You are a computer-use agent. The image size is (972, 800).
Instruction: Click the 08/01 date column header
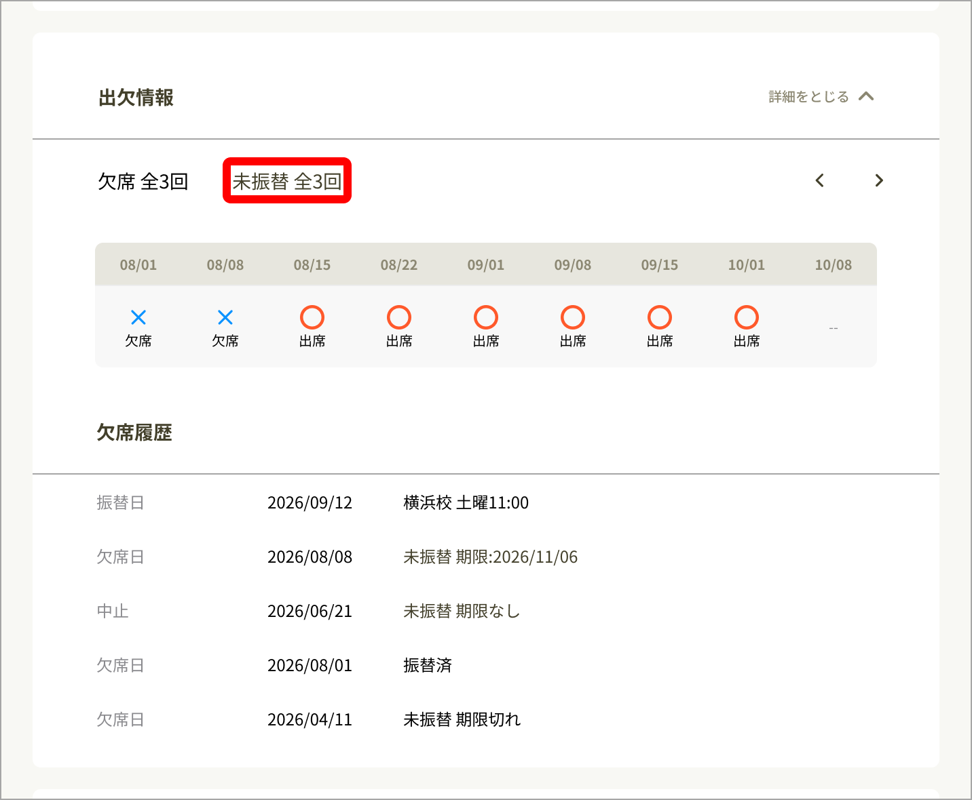[138, 265]
